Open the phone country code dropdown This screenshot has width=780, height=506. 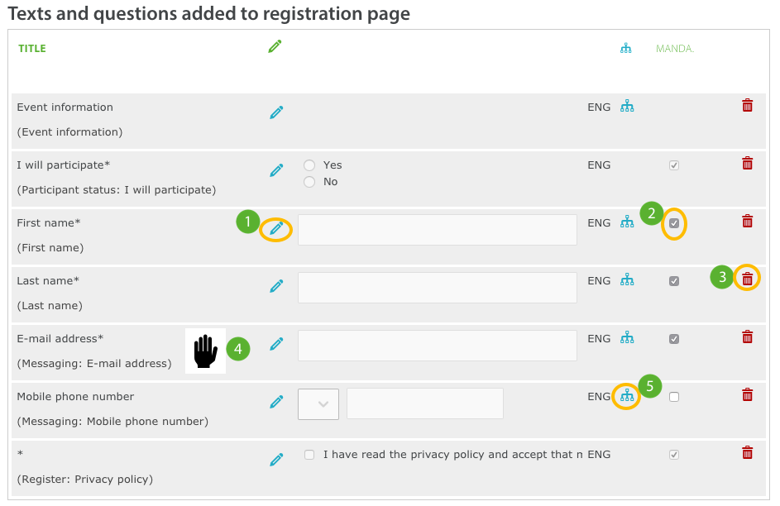(x=318, y=404)
